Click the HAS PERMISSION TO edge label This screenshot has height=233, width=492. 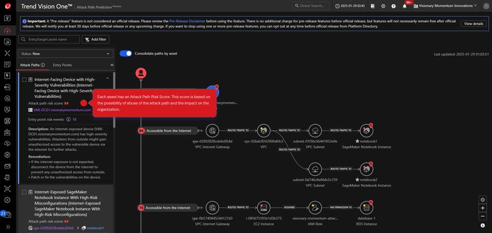click(341, 207)
